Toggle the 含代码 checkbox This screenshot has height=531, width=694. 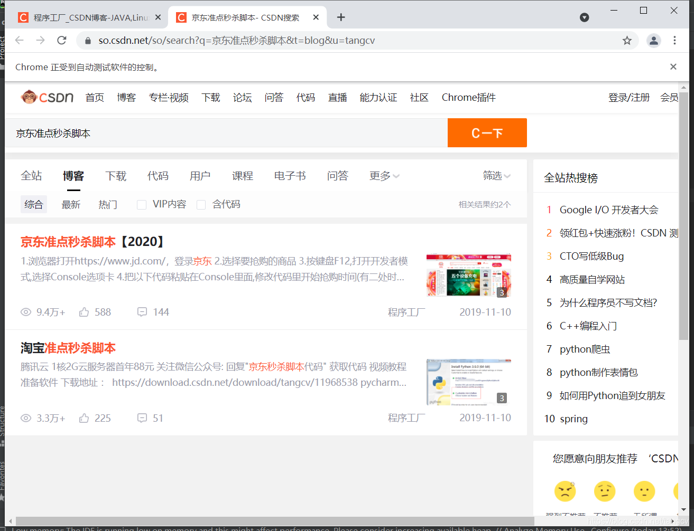coord(201,205)
